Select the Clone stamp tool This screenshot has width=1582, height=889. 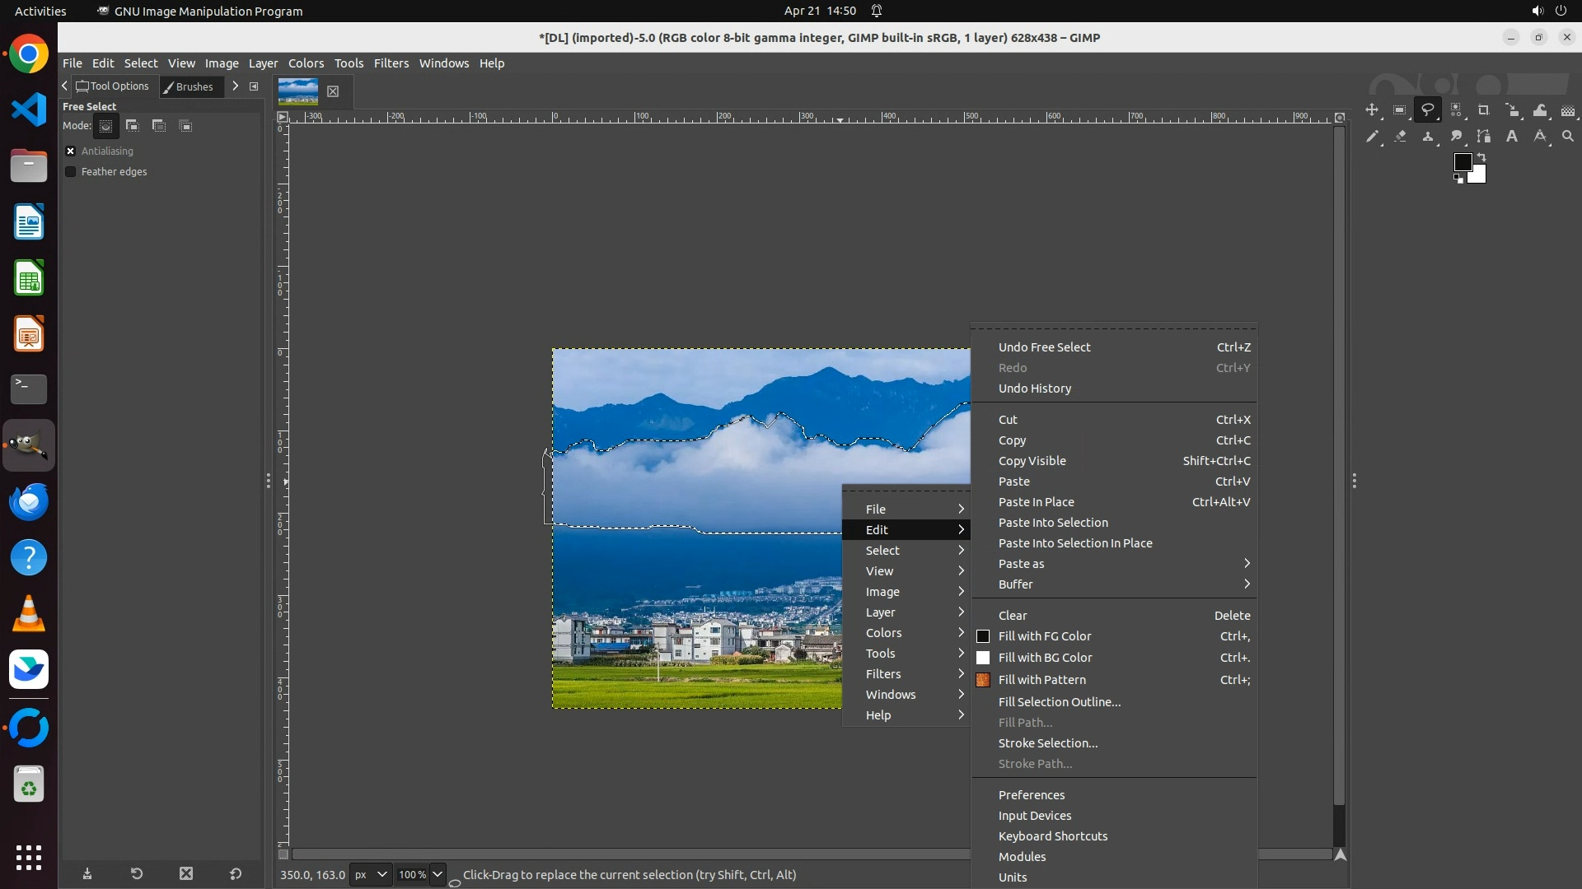[1428, 137]
